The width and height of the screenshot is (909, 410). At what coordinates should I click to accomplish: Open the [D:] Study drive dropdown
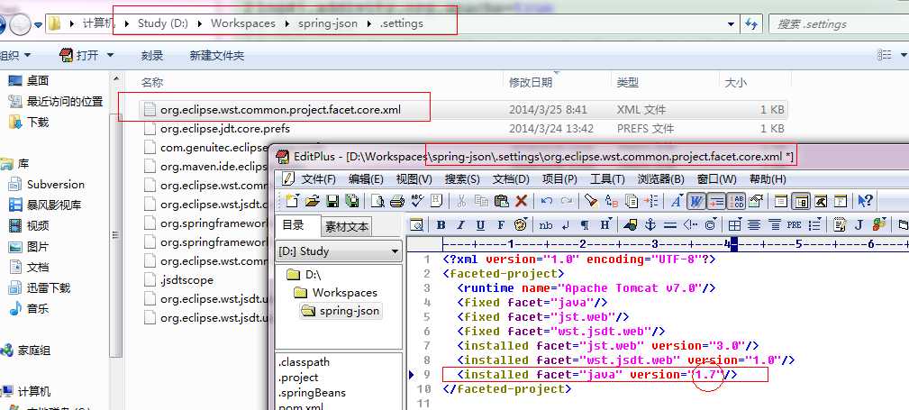point(395,251)
